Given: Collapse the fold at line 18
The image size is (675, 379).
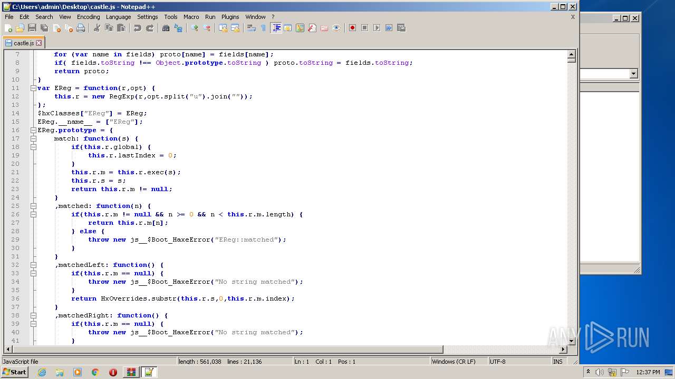Looking at the screenshot, I should coord(33,147).
